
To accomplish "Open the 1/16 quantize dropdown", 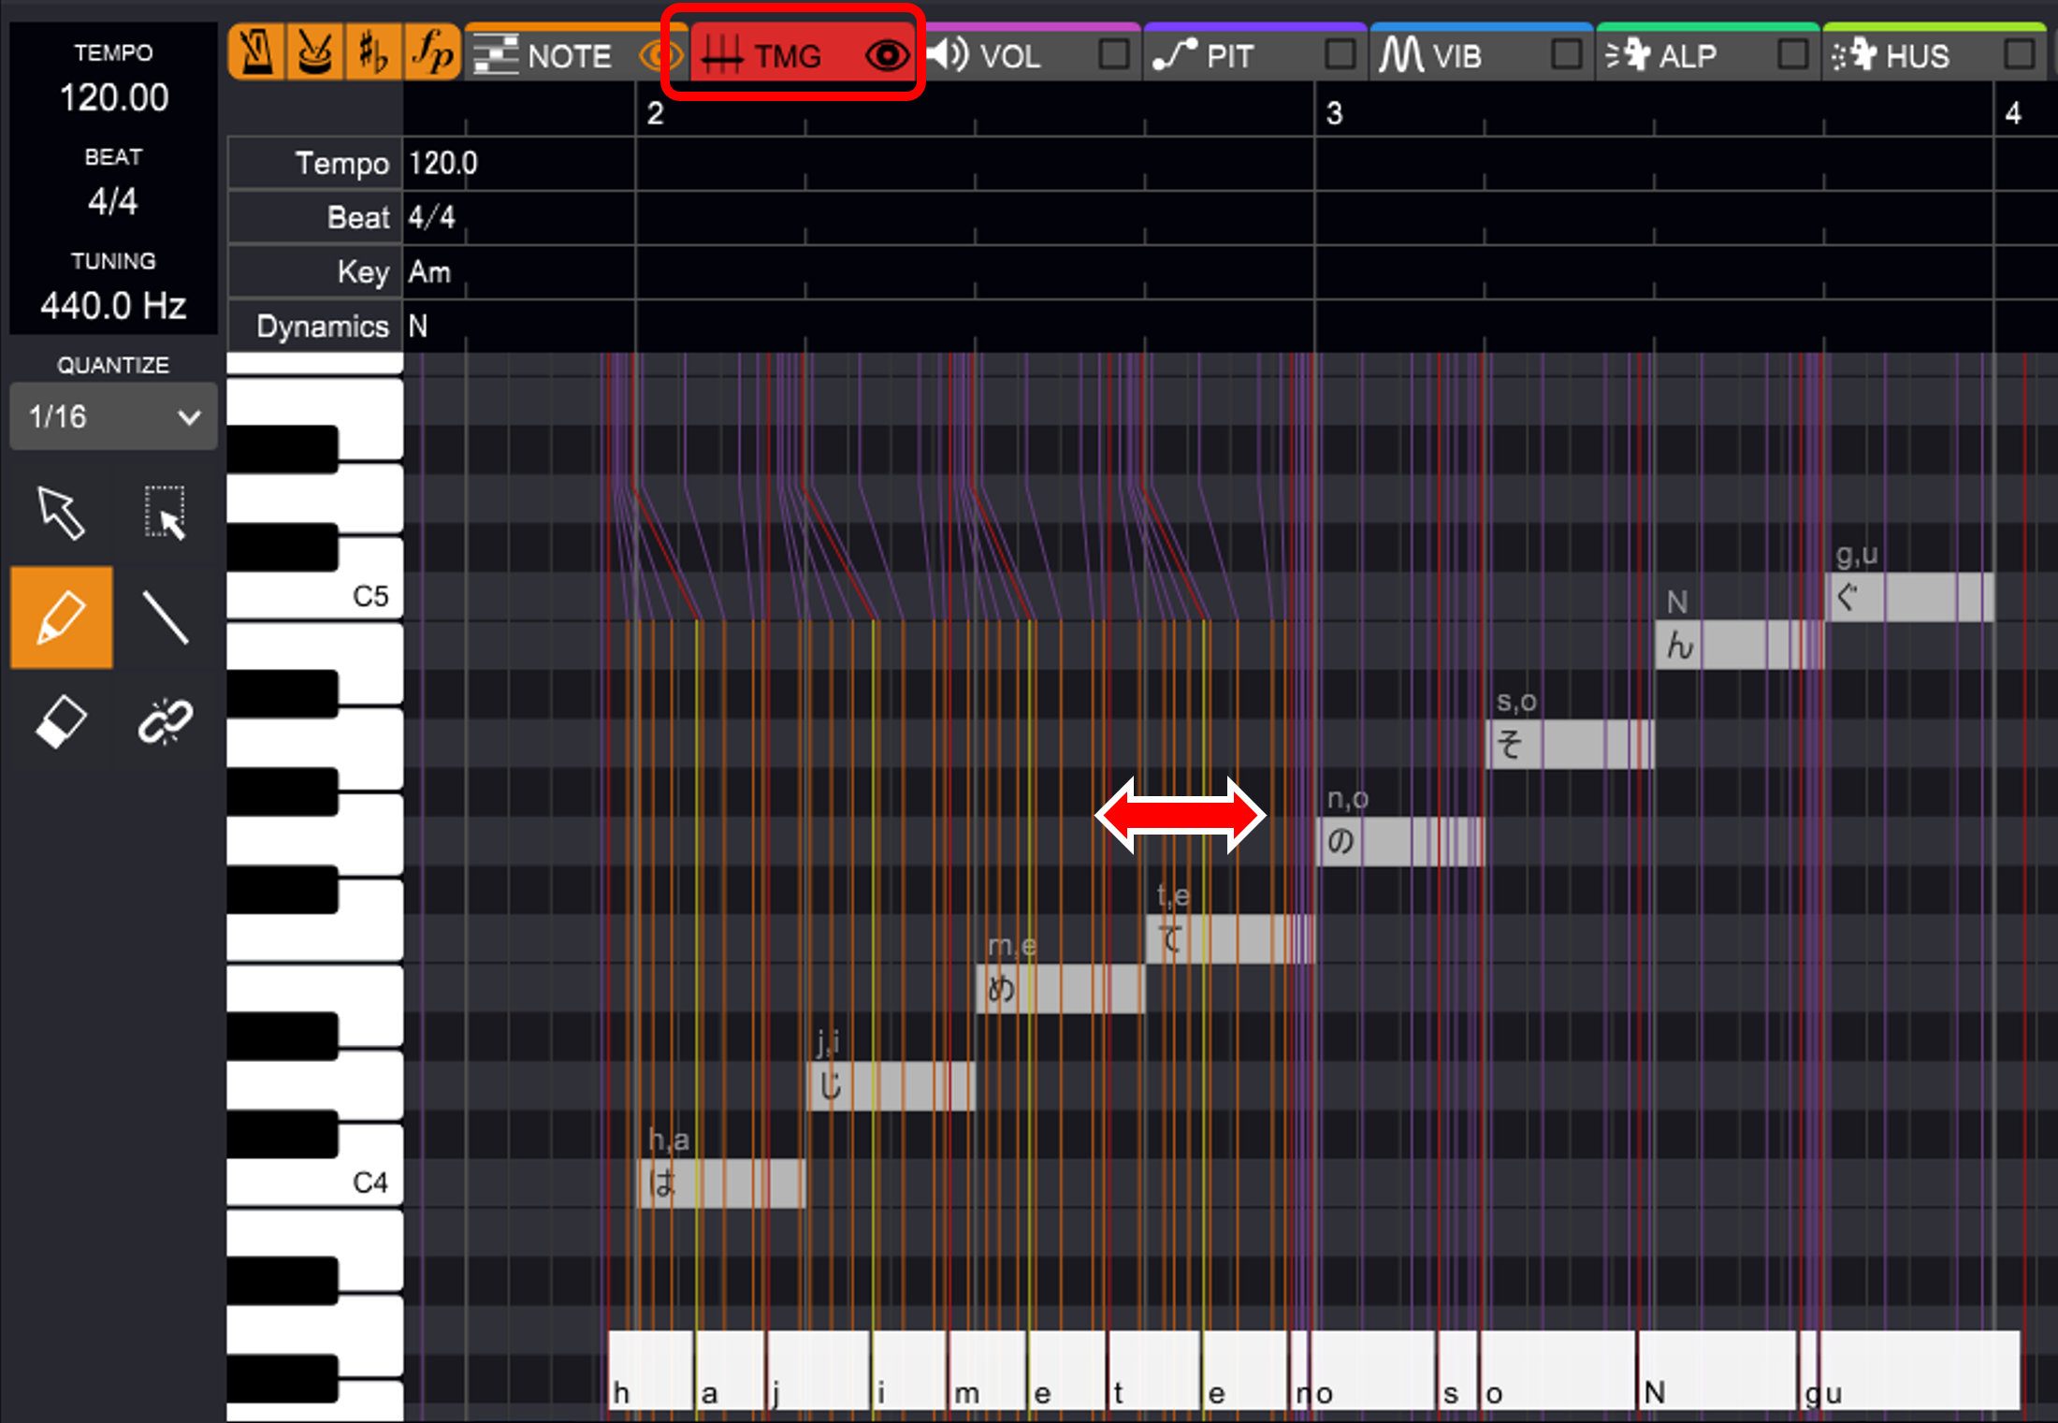I will [x=112, y=416].
